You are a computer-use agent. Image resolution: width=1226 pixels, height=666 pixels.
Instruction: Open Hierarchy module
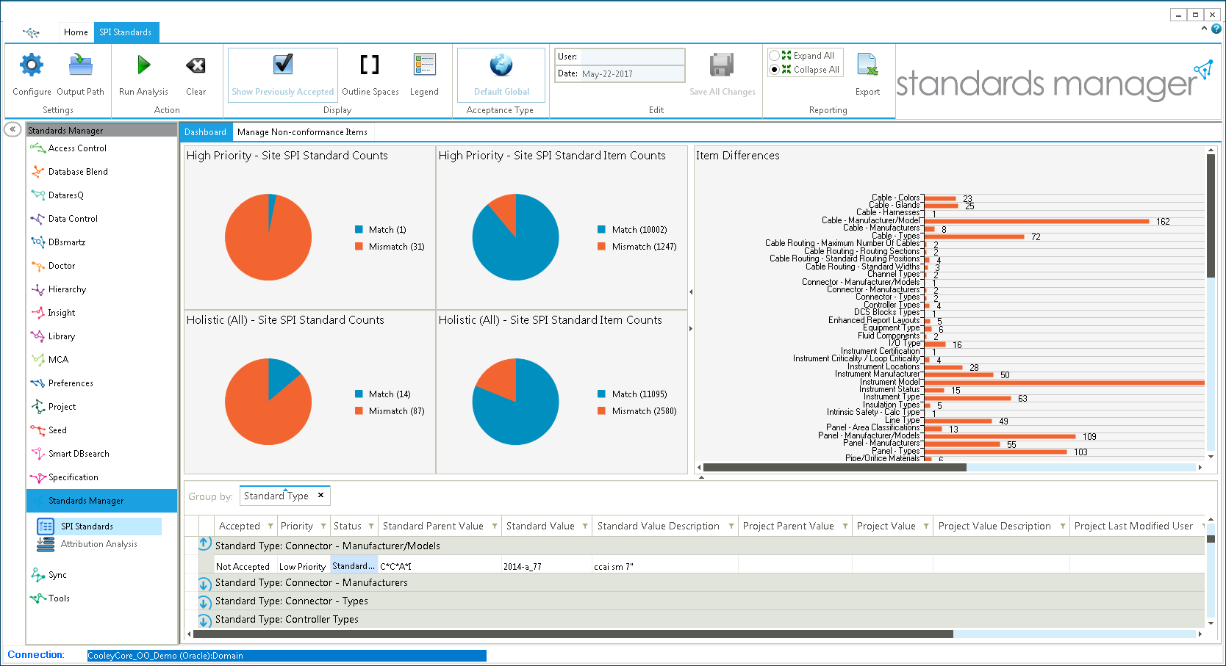click(67, 289)
